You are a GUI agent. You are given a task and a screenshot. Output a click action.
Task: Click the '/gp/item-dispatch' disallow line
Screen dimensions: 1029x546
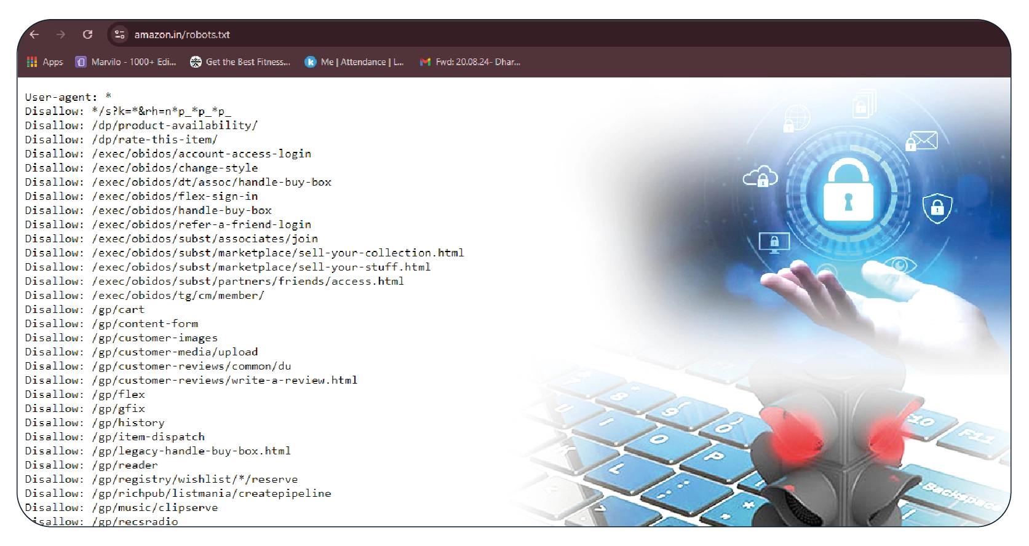pyautogui.click(x=115, y=437)
